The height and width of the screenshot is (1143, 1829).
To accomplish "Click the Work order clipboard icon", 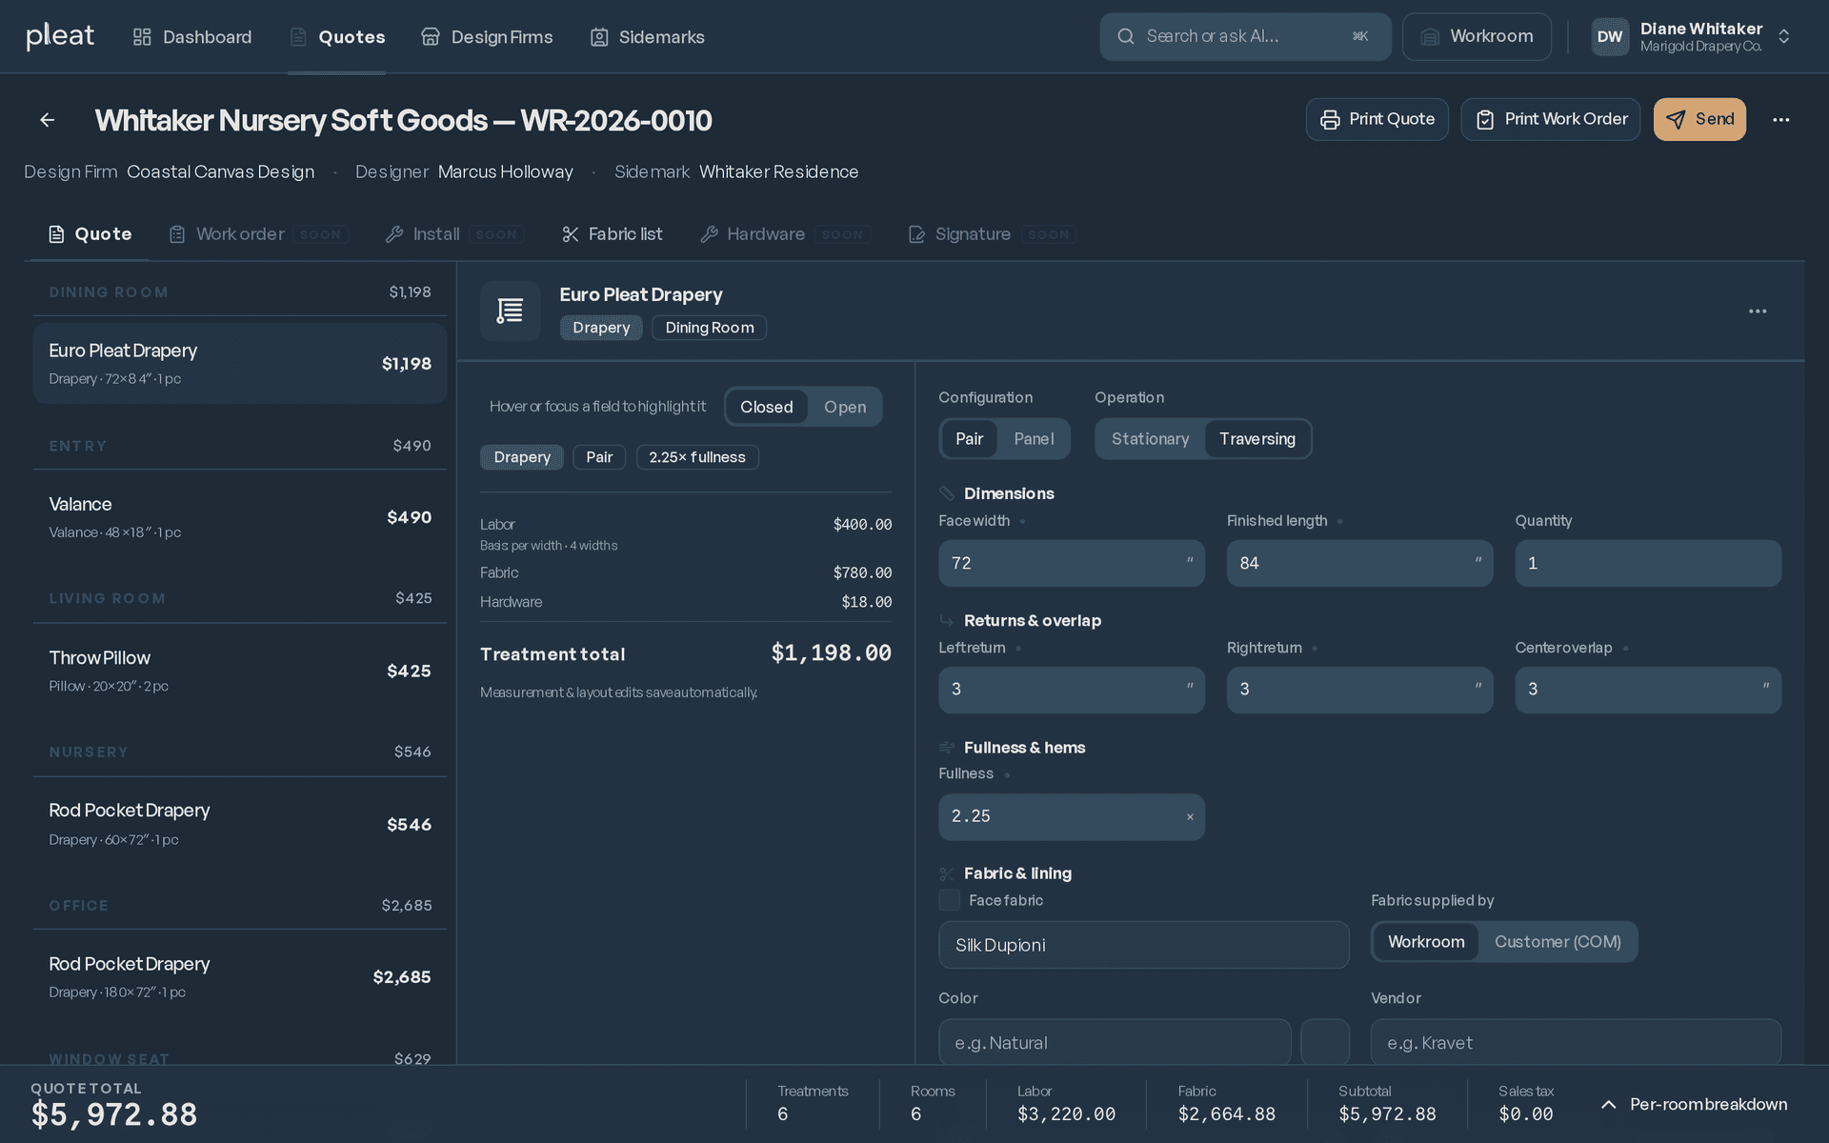I will 177,234.
